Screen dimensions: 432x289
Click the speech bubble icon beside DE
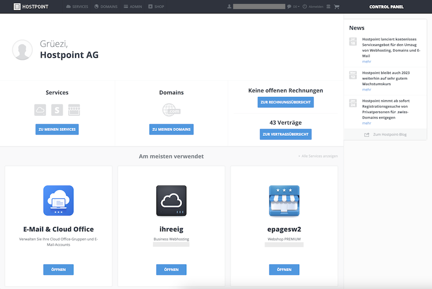tap(289, 6)
